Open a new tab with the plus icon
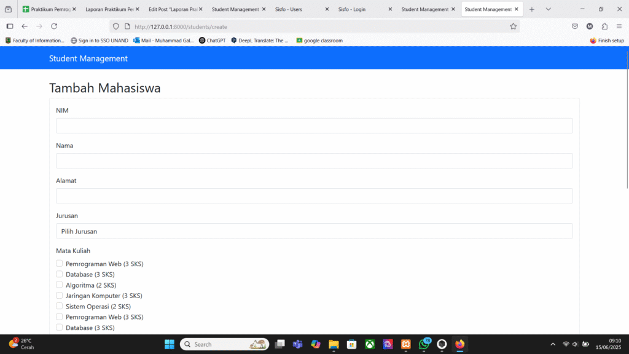The height and width of the screenshot is (354, 629). click(532, 9)
